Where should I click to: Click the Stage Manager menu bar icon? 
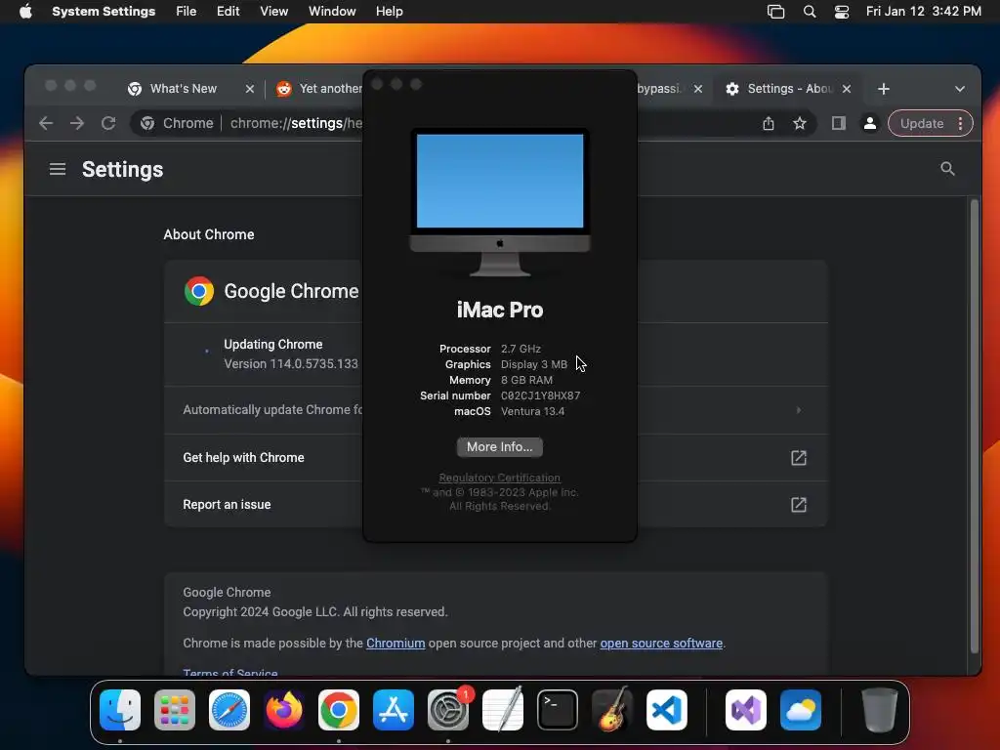coord(775,12)
